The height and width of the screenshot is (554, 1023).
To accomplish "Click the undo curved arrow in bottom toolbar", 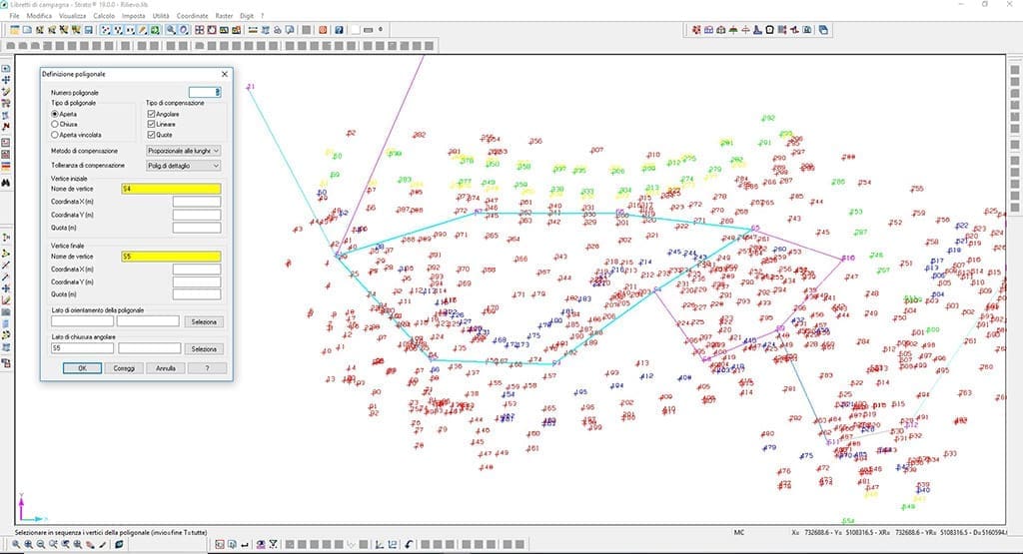I will point(409,544).
